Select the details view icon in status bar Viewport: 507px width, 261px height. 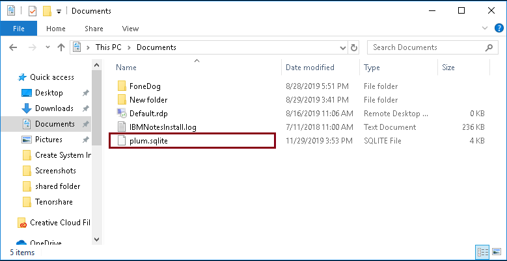pos(483,252)
